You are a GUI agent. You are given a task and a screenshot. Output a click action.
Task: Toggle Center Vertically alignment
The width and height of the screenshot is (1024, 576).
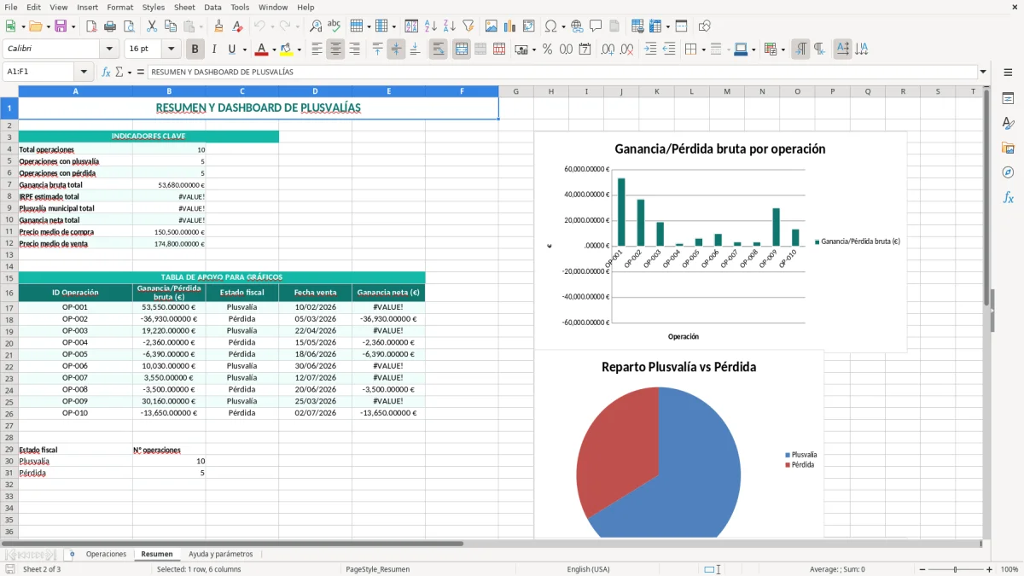click(396, 49)
